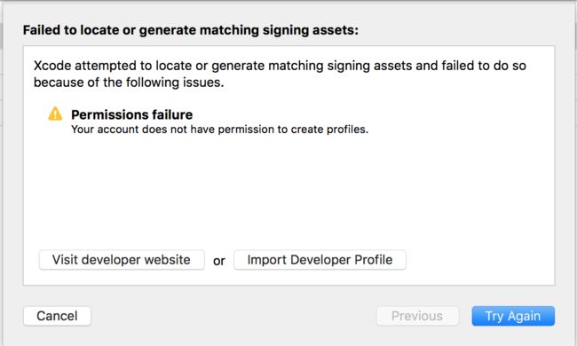
Task: Click the 'Failed to locate or generate' title
Action: tap(191, 30)
